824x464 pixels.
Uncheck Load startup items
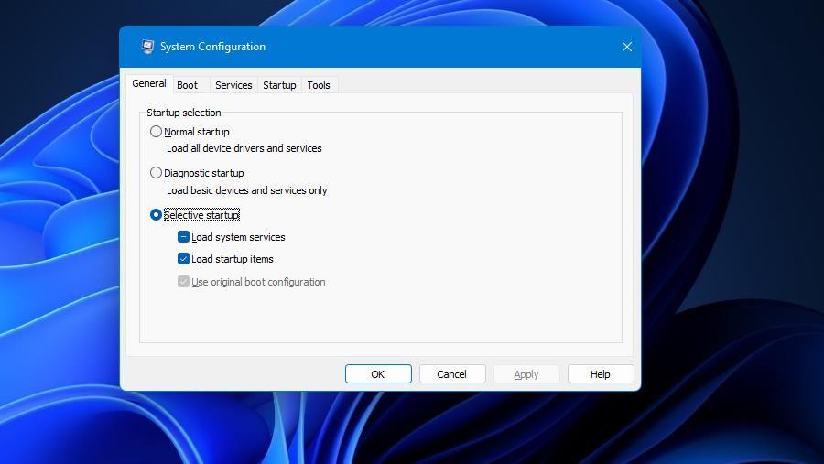184,259
